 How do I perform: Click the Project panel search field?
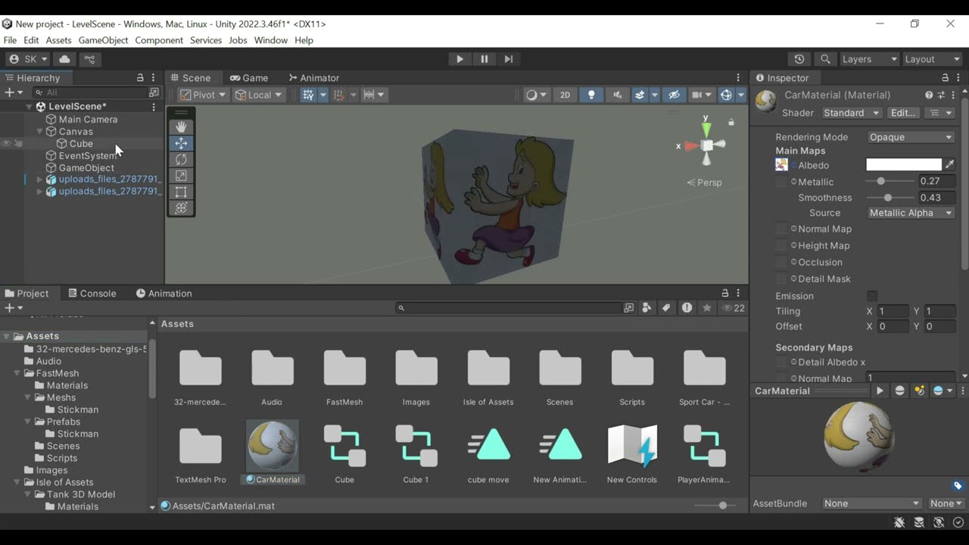[508, 308]
